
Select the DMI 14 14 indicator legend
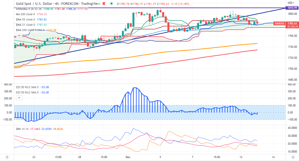(x=22, y=129)
